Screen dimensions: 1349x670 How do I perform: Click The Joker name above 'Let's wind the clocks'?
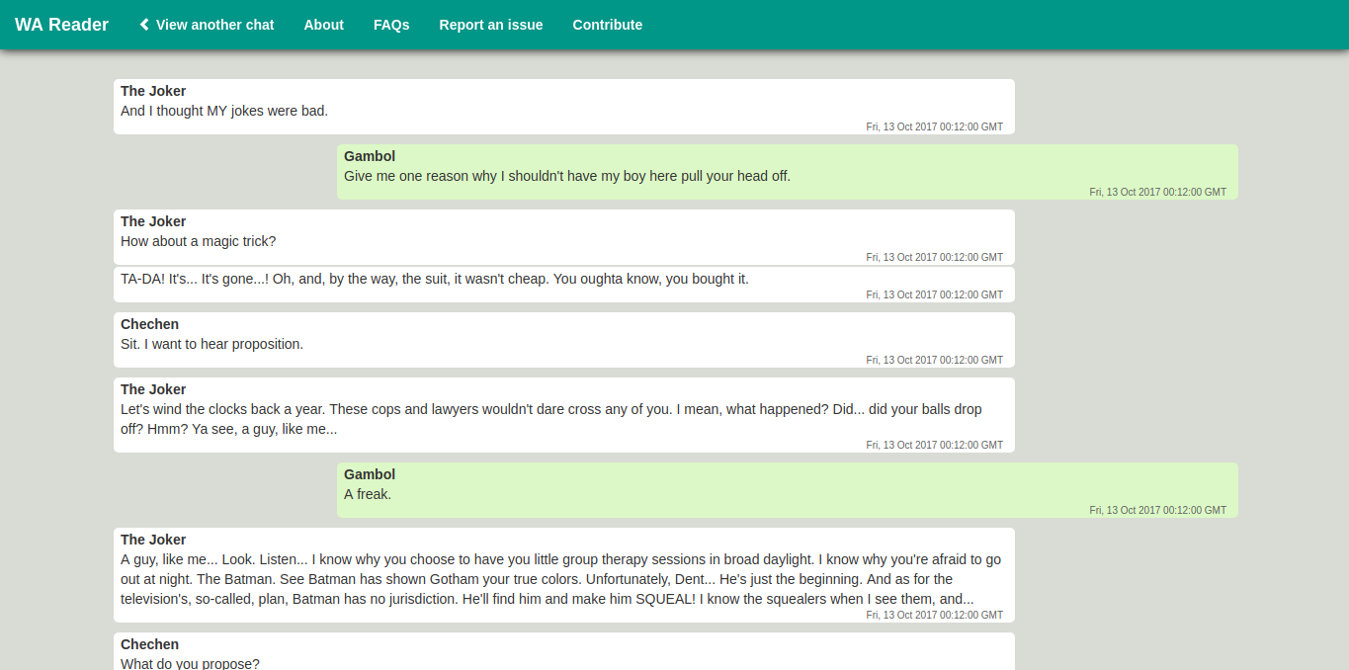(x=153, y=389)
